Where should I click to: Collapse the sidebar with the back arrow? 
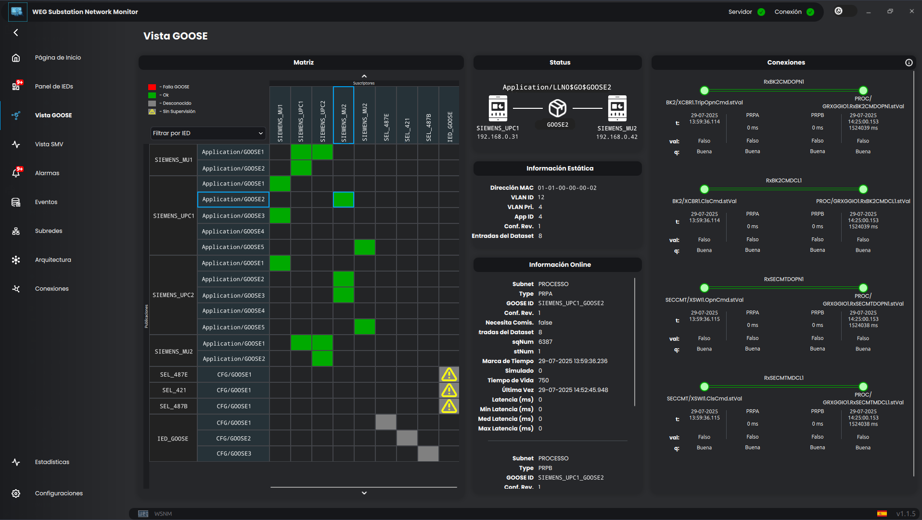coord(16,33)
